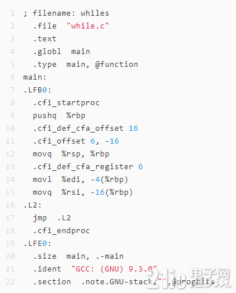
Task: Select the "while.c" string on line 2
Action: click(88, 26)
